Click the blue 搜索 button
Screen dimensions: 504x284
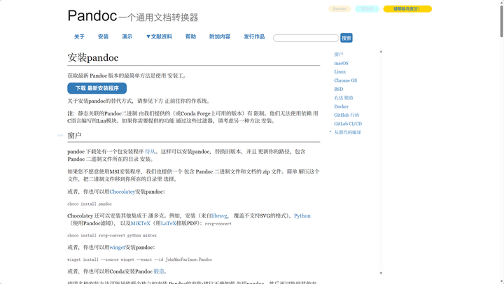tap(346, 38)
